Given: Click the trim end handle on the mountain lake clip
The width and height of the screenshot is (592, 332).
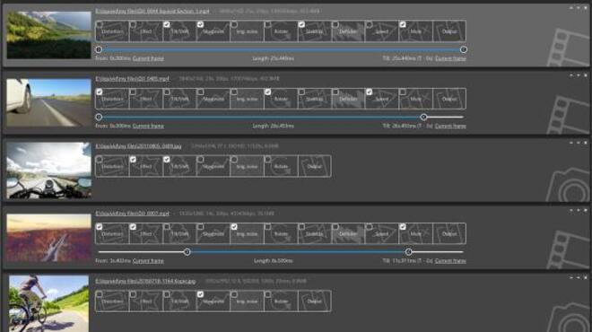Looking at the screenshot, I should 463,49.
